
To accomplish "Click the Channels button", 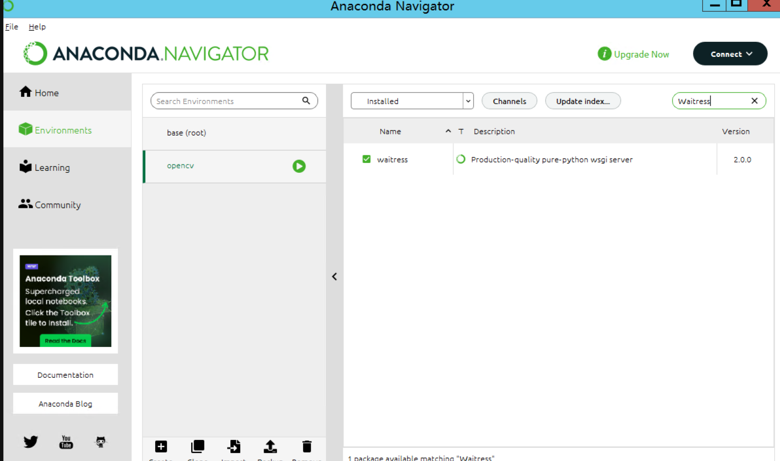I will (x=509, y=101).
